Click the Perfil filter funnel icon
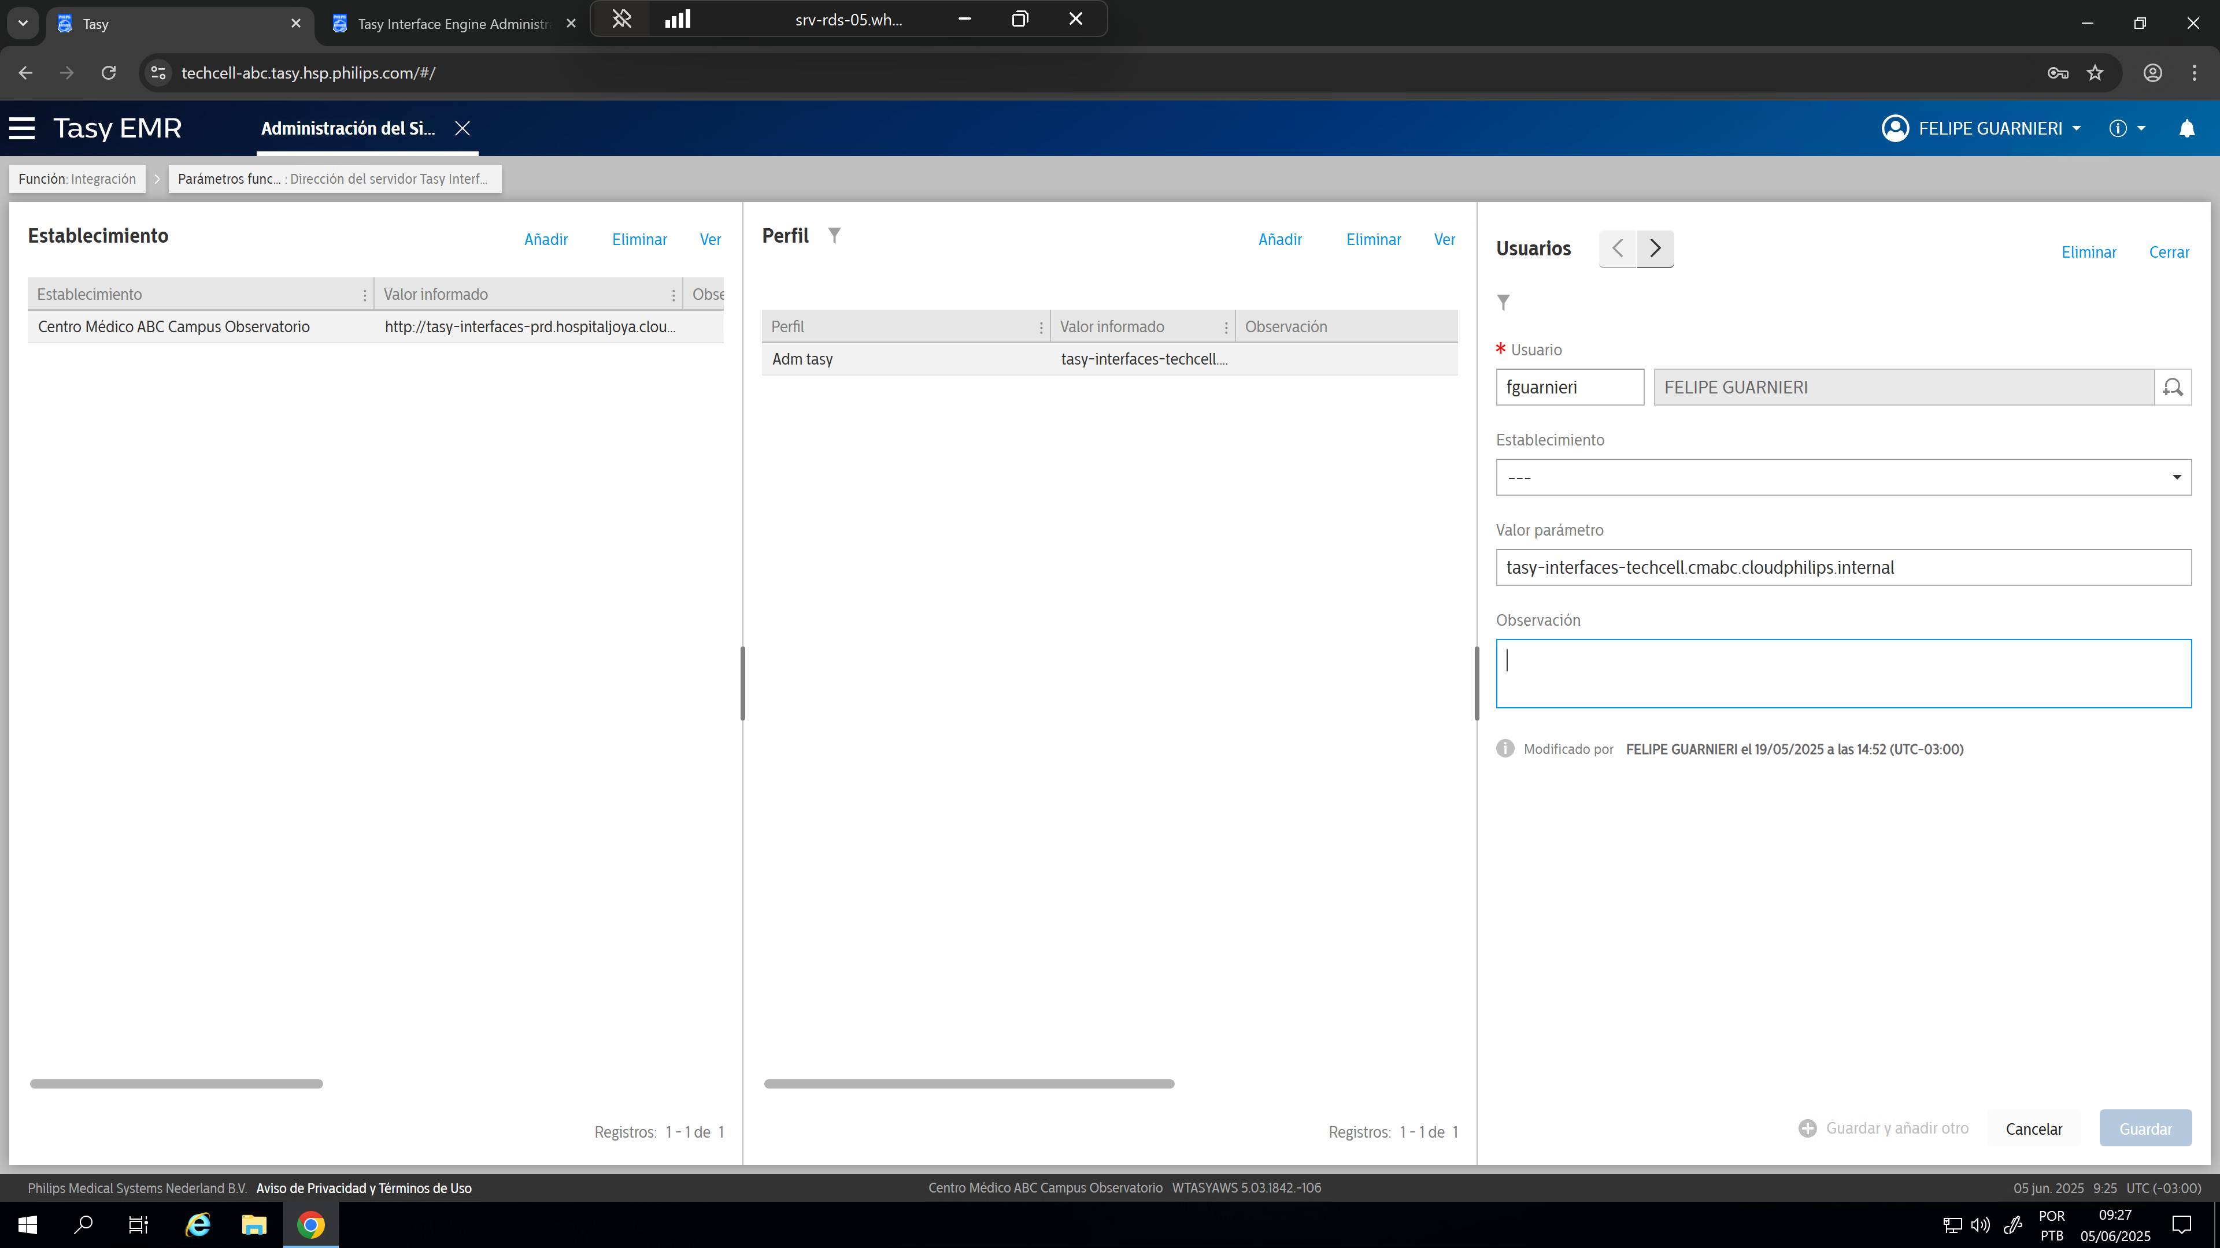The height and width of the screenshot is (1248, 2220). pos(834,235)
